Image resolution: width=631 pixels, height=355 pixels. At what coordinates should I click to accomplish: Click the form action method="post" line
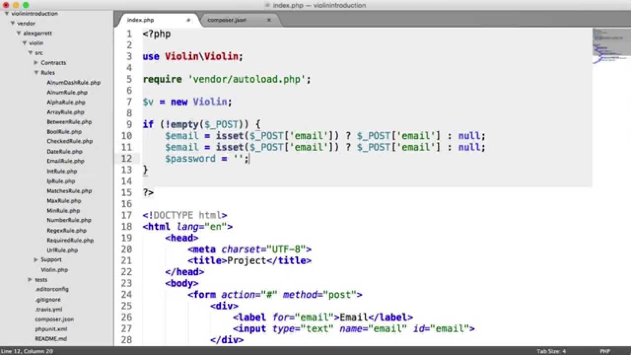click(275, 294)
